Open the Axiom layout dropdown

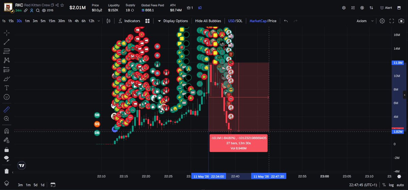pyautogui.click(x=365, y=21)
